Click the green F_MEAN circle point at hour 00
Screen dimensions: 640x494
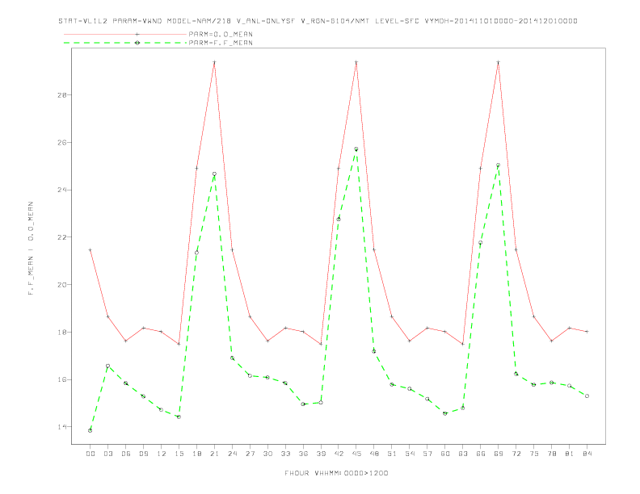91,430
